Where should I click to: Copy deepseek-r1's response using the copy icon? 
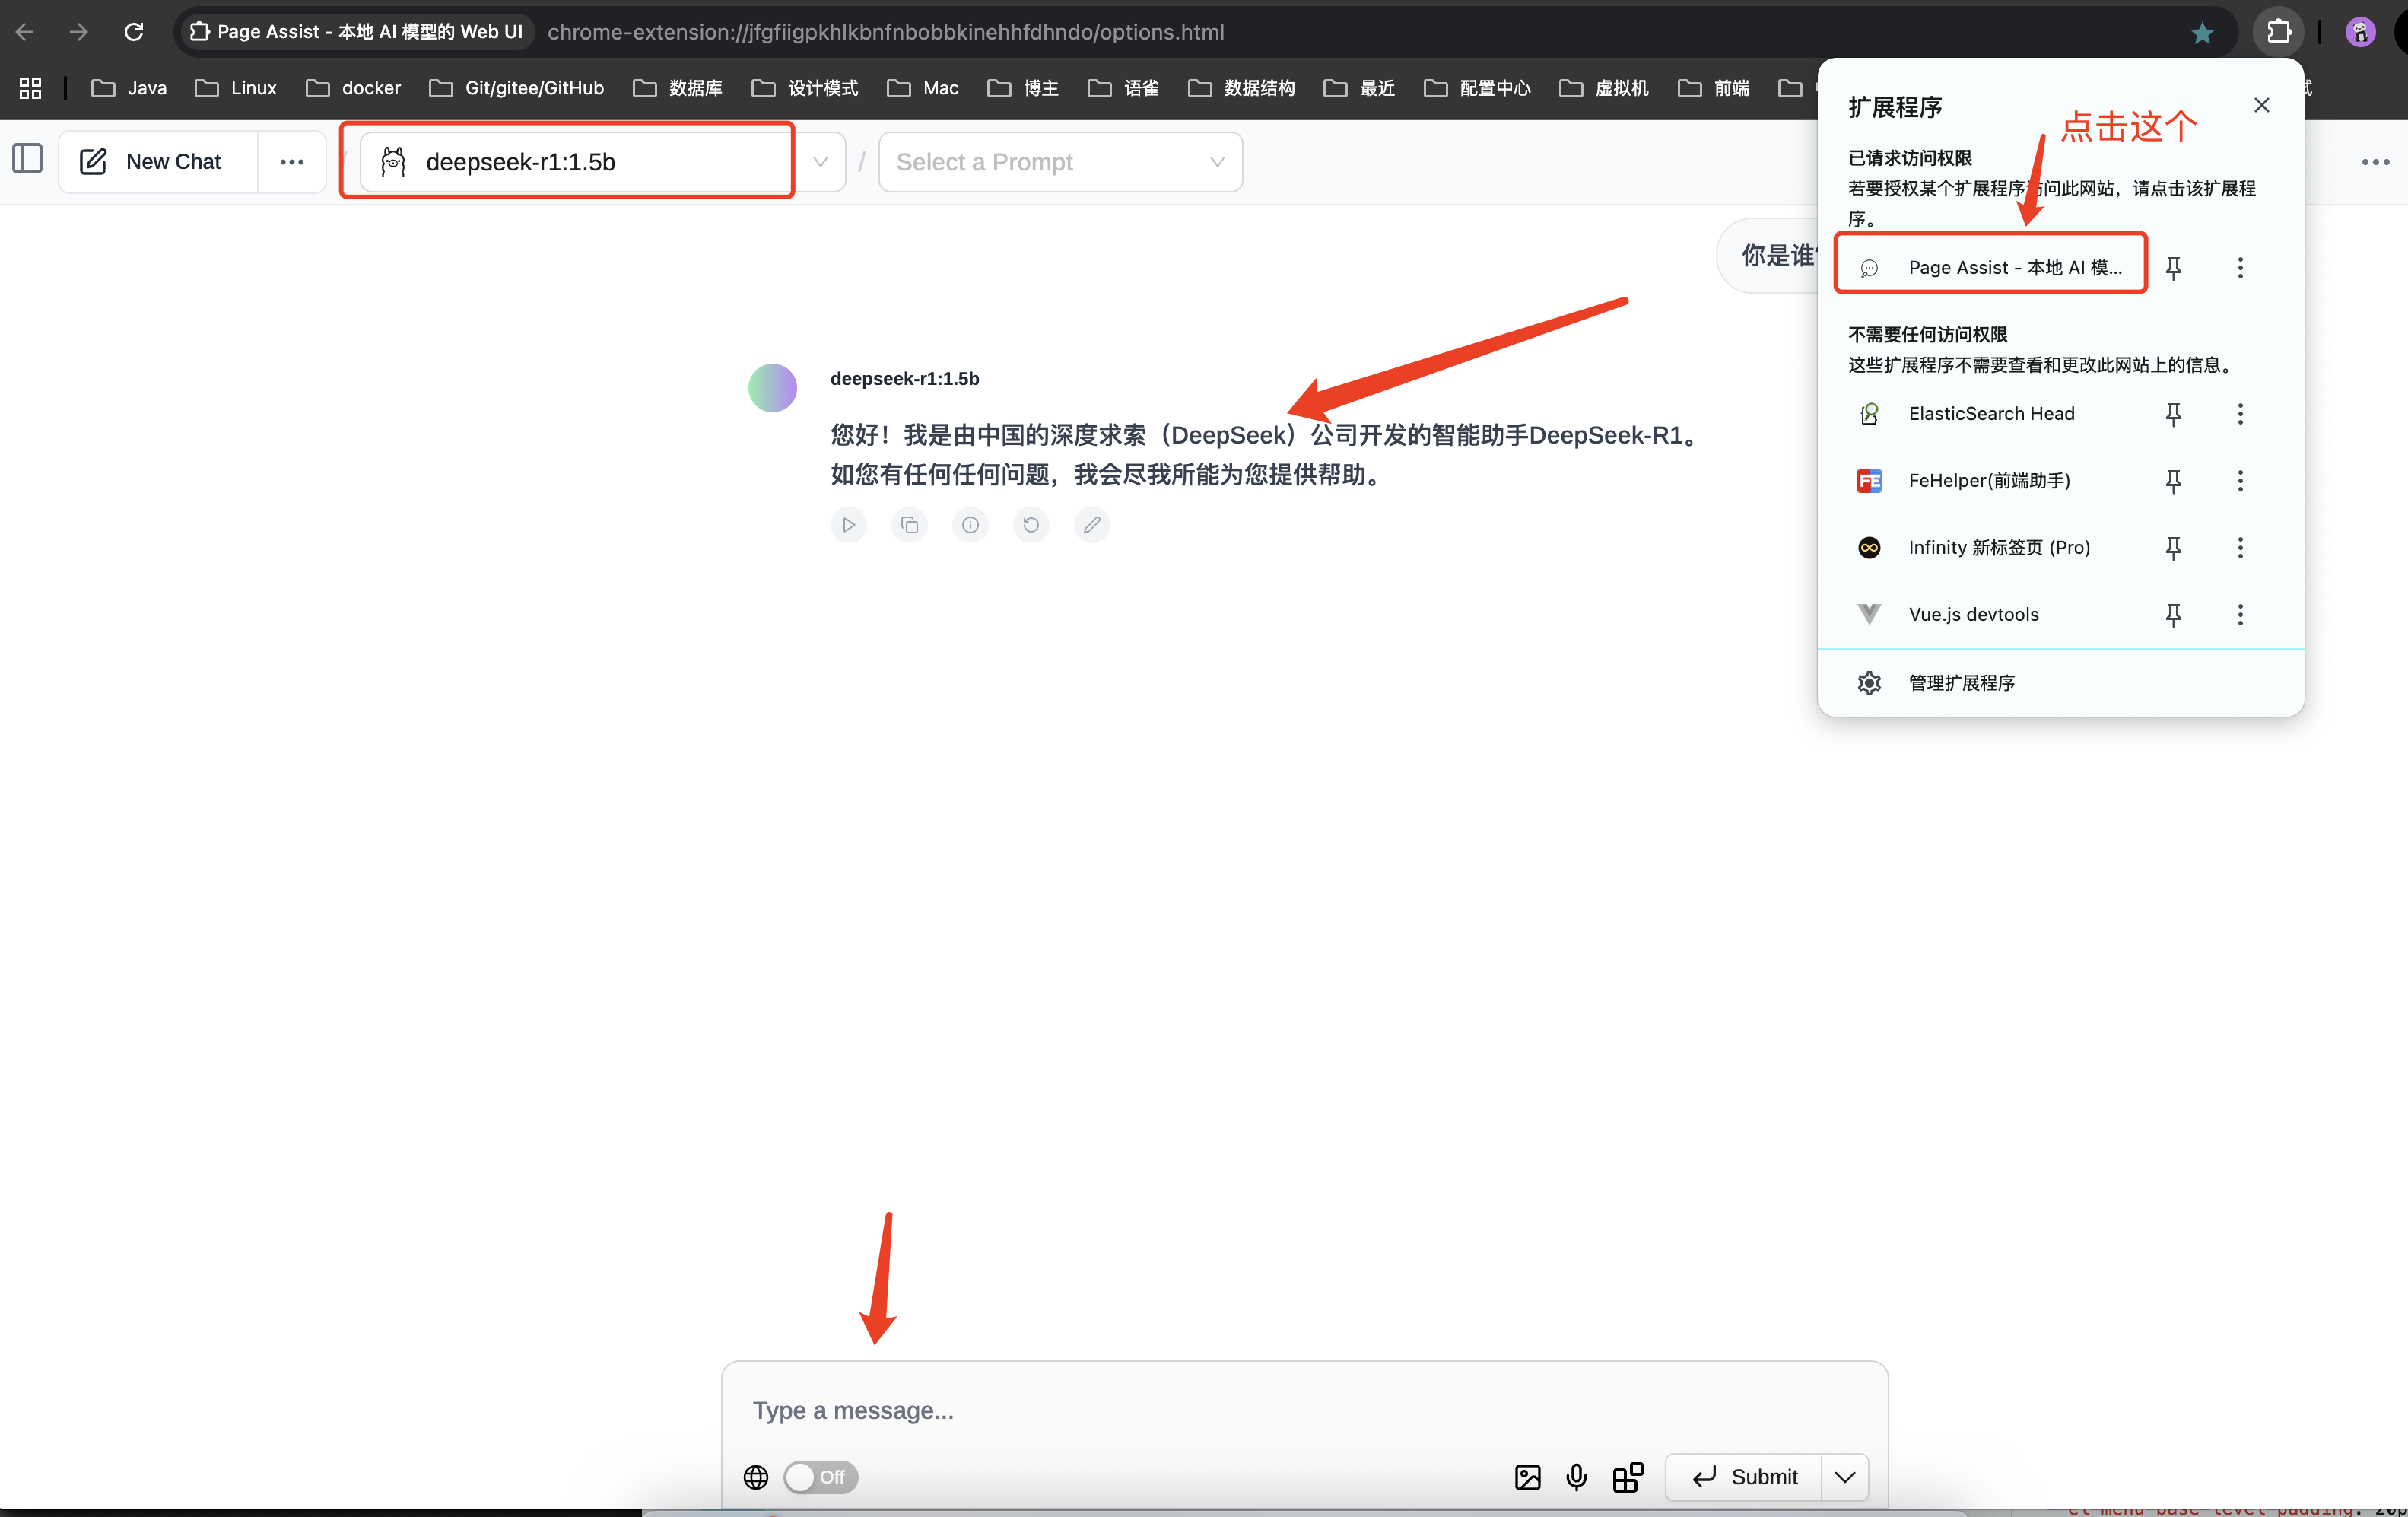pos(909,524)
